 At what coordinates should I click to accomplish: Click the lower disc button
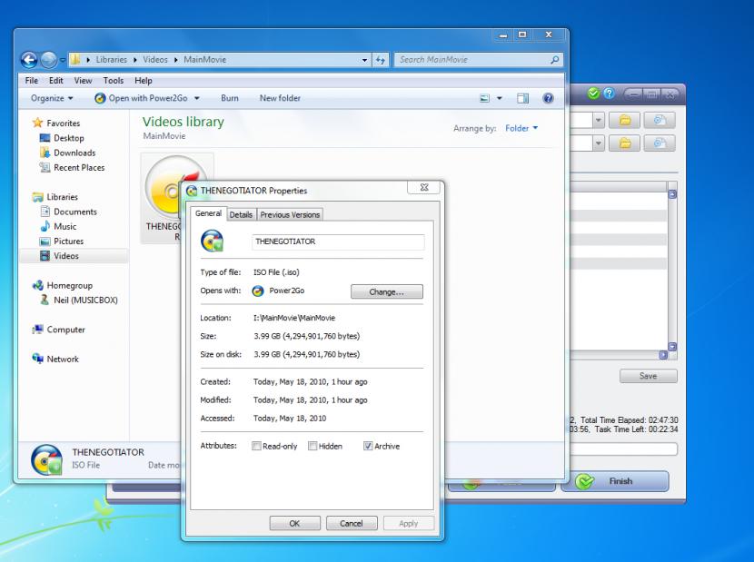[x=660, y=143]
